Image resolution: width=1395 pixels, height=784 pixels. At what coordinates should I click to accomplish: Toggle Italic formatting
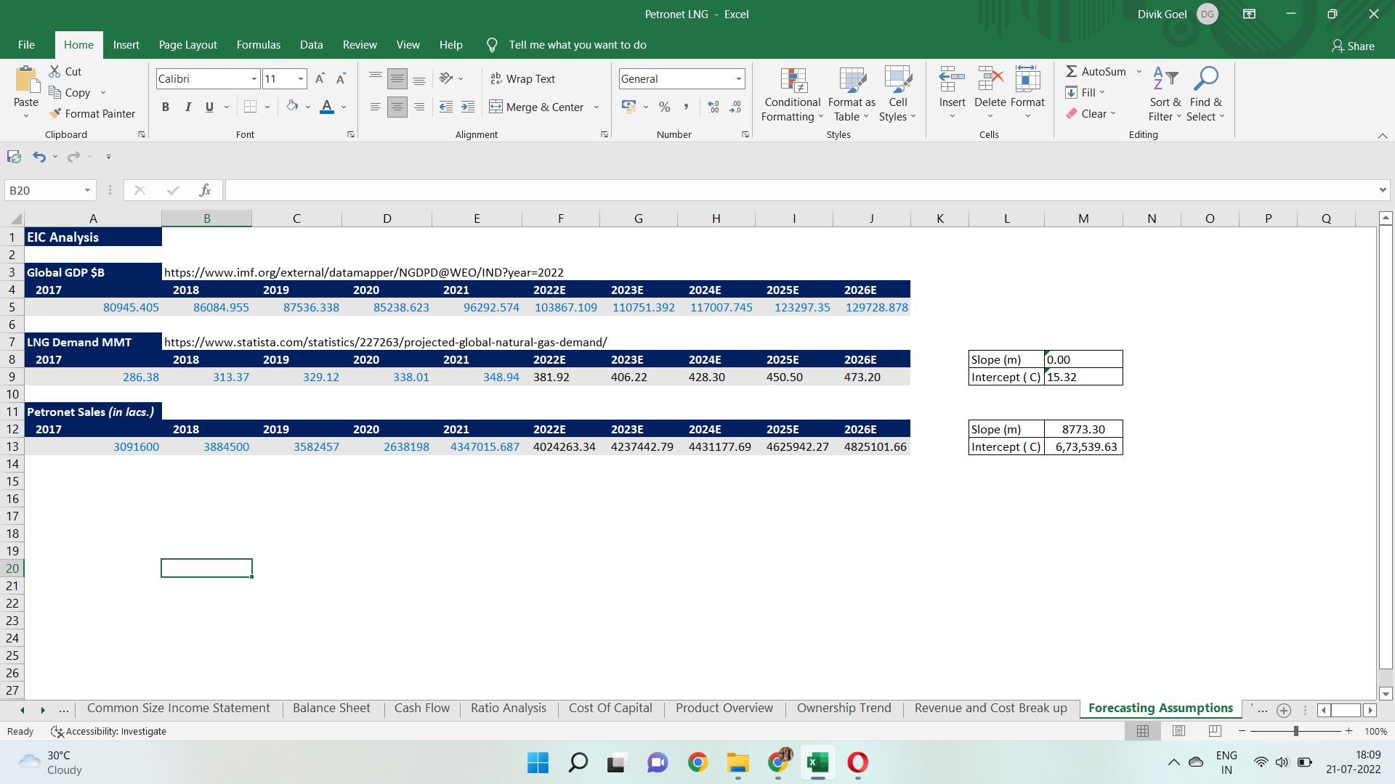pos(187,107)
